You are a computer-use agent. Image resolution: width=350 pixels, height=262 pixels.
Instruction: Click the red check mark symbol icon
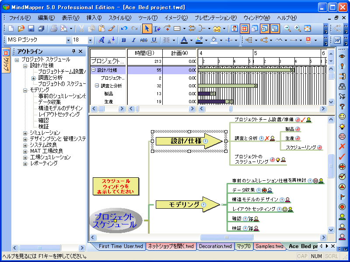click(342, 156)
